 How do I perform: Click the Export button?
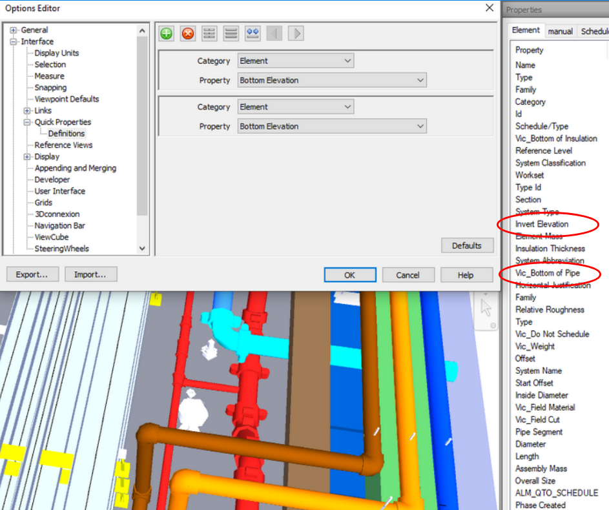click(32, 274)
